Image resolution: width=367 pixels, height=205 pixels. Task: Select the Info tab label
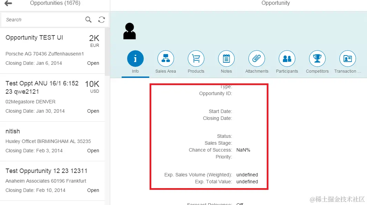click(135, 71)
